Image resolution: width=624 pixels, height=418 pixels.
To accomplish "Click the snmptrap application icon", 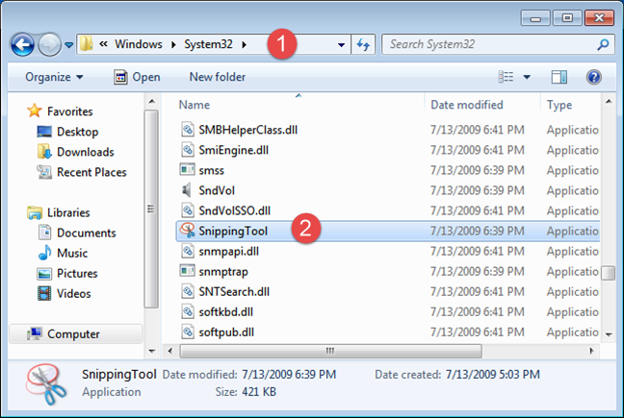I will click(187, 271).
